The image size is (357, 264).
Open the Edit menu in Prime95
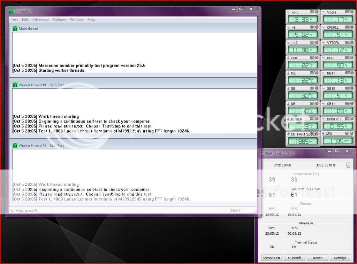pos(25,20)
